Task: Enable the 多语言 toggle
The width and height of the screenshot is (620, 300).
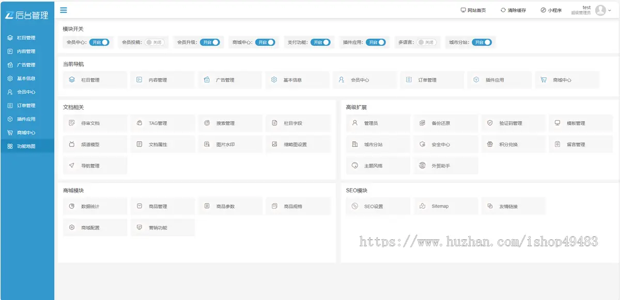Action: pyautogui.click(x=427, y=42)
